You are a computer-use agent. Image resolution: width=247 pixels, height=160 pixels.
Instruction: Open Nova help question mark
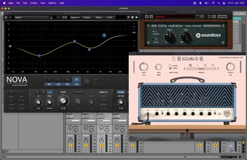tap(128, 17)
